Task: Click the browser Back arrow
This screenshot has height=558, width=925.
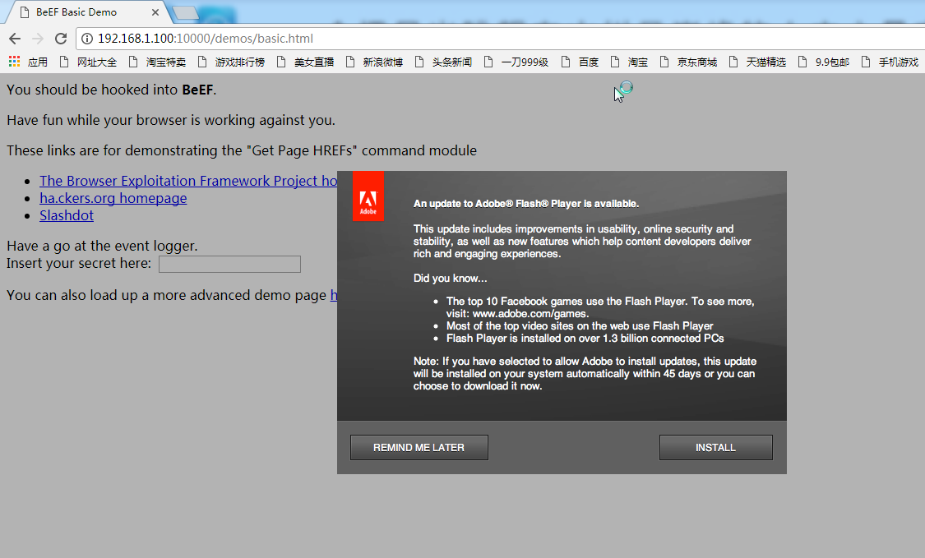Action: 15,39
